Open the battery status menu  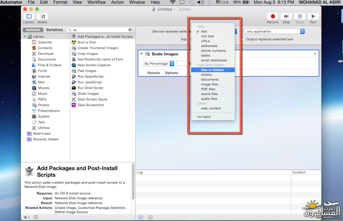(246, 2)
